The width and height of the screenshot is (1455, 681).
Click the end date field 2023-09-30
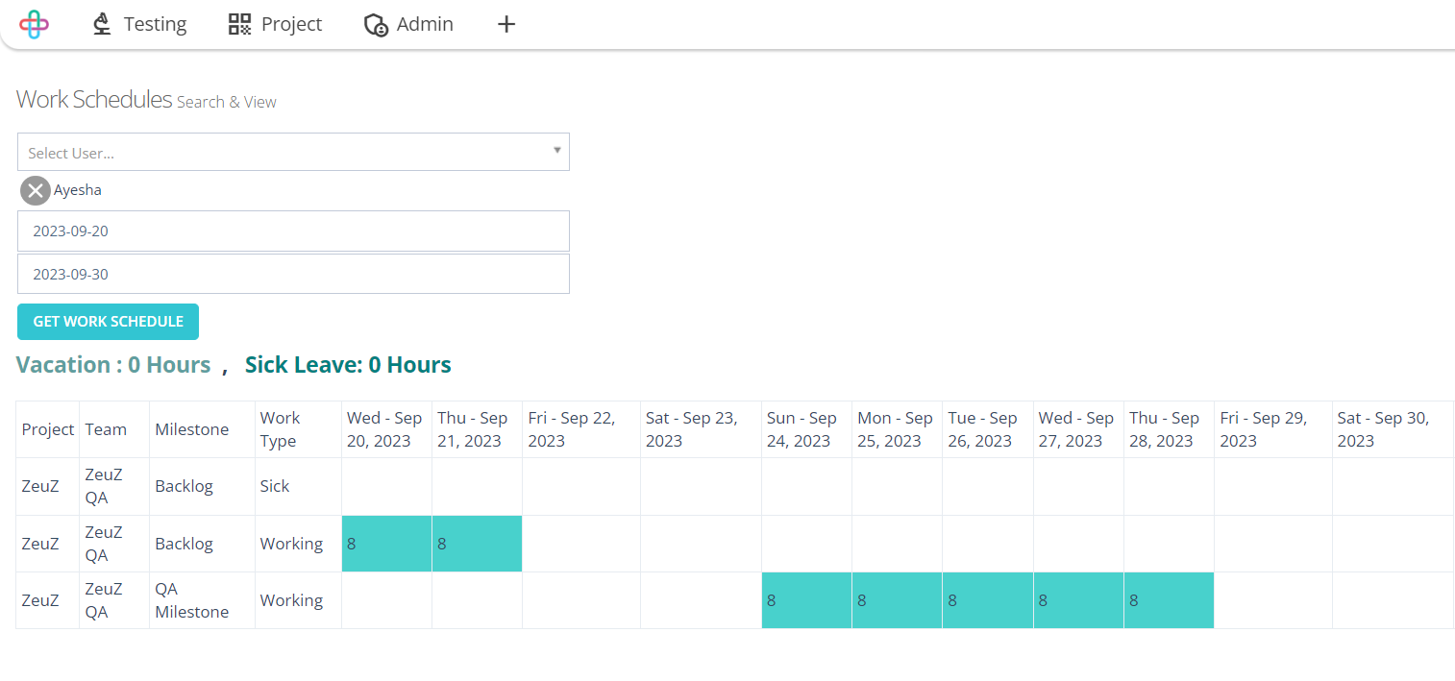[x=293, y=274]
